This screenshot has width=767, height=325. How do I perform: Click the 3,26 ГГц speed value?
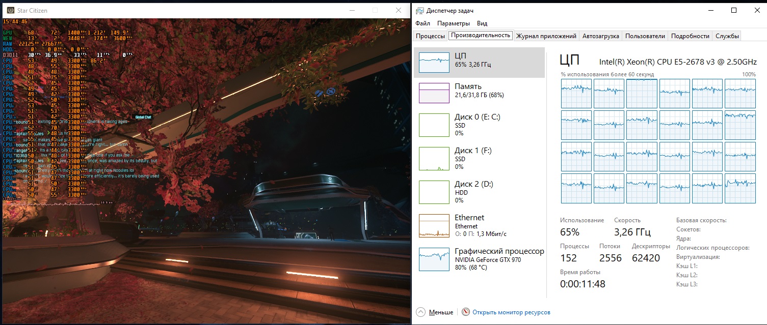(632, 232)
